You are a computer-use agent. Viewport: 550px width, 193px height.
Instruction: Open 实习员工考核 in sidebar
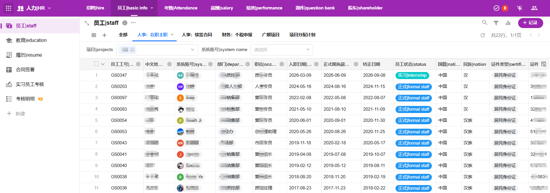40,84
